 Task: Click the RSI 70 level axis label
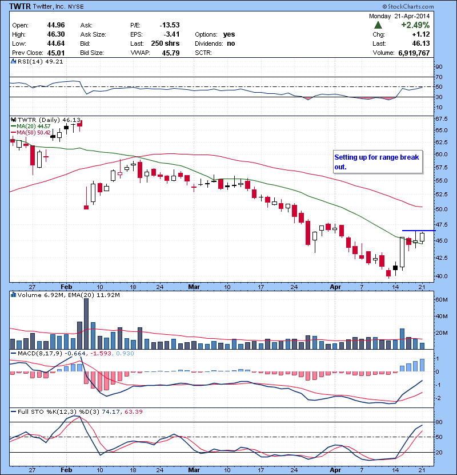439,77
